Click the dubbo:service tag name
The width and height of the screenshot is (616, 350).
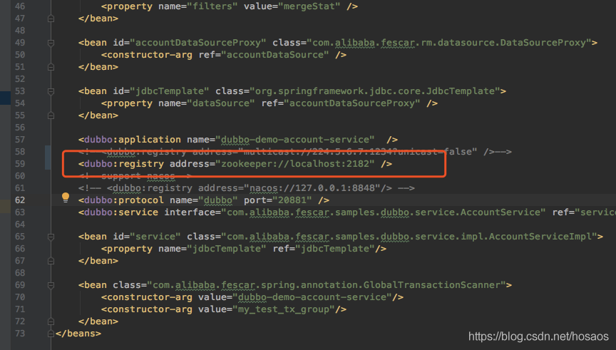pyautogui.click(x=121, y=212)
